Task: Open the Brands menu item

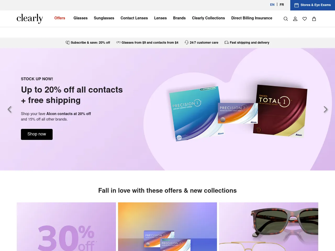Action: pos(179,18)
